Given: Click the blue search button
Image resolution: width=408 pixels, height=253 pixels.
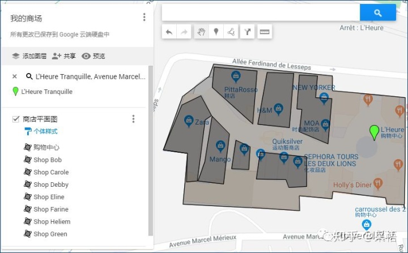Looking at the screenshot, I should point(378,12).
